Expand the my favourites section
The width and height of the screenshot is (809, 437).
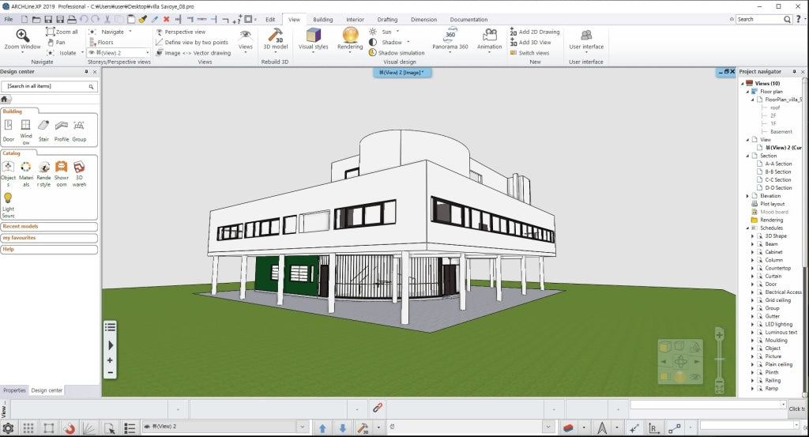click(x=49, y=238)
